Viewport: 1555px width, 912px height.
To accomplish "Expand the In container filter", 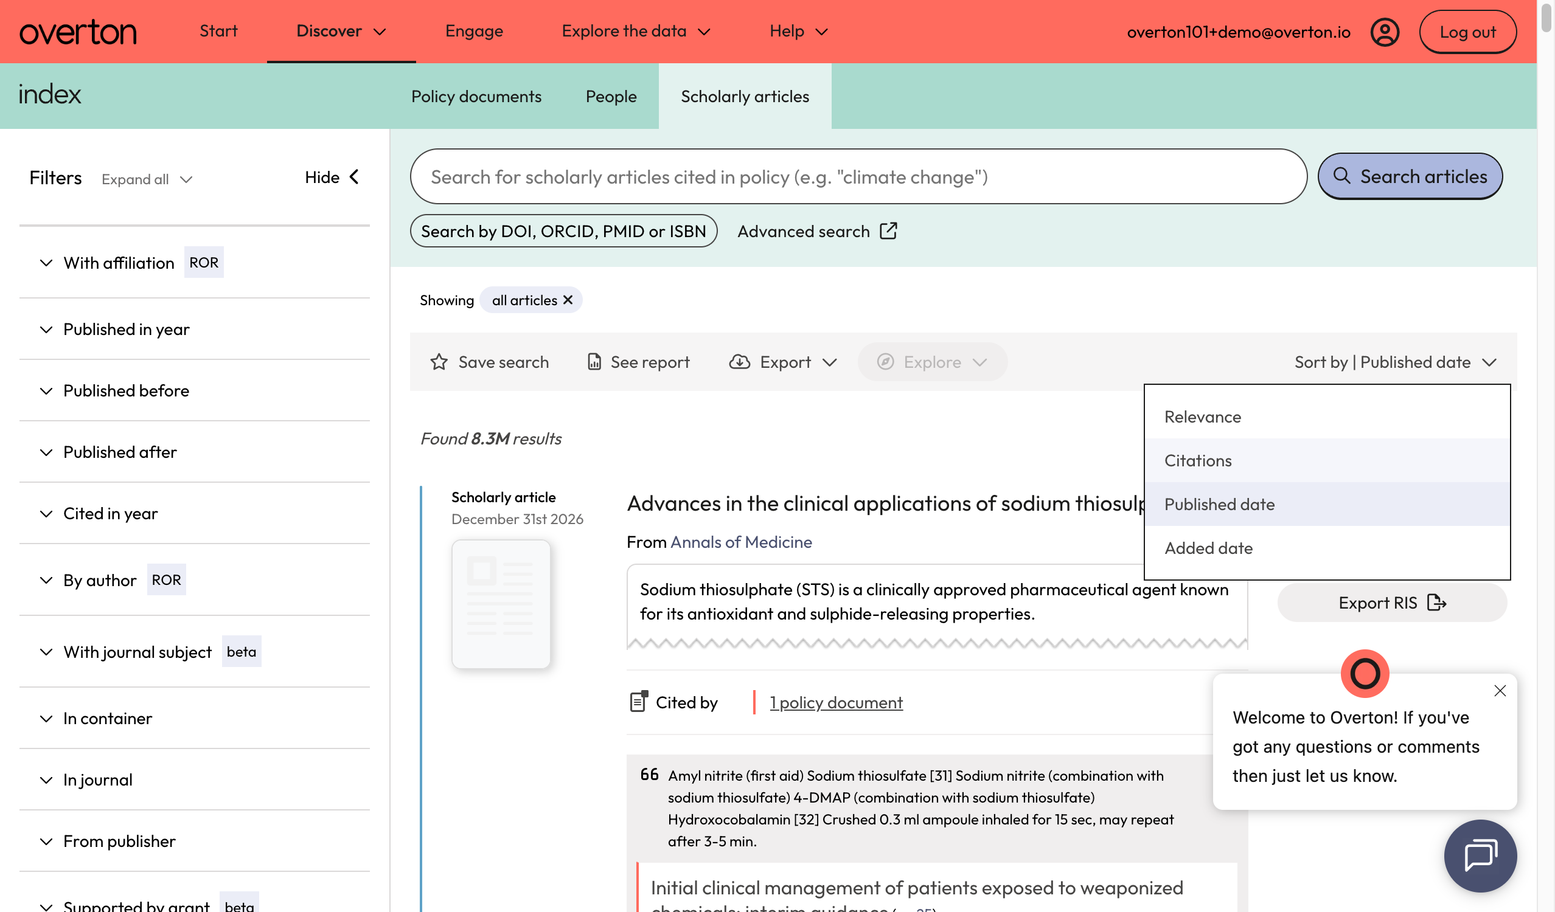I will [x=195, y=719].
